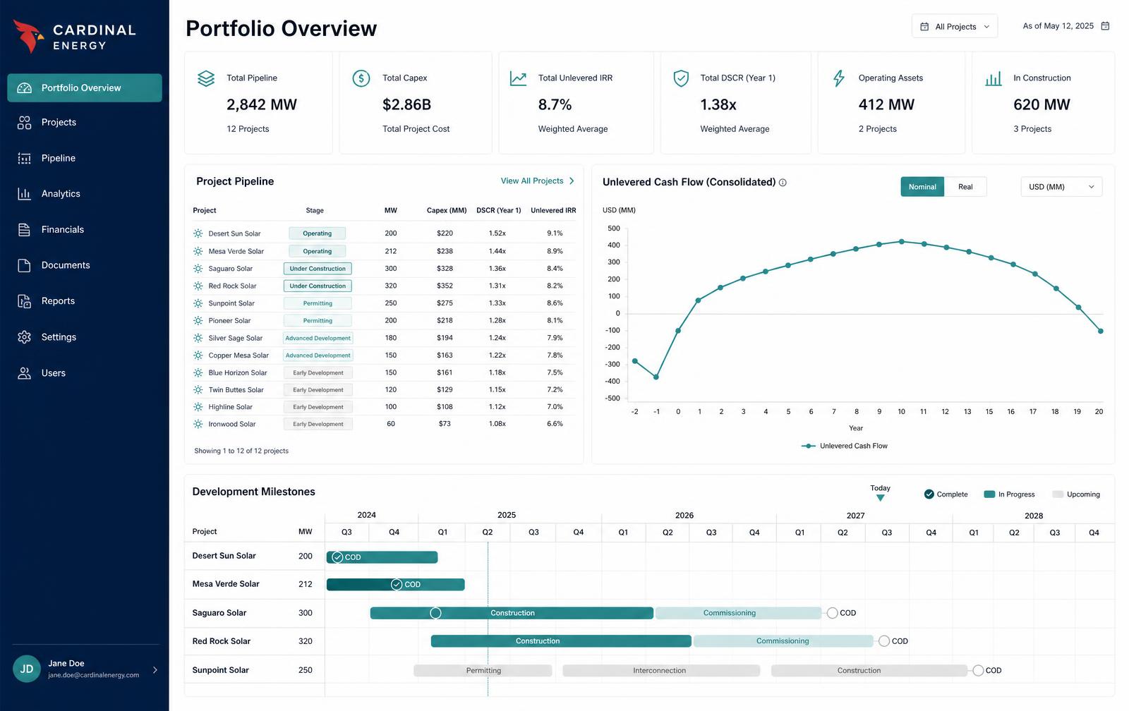
Task: Click the Total Pipeline layers icon
Action: click(x=206, y=78)
